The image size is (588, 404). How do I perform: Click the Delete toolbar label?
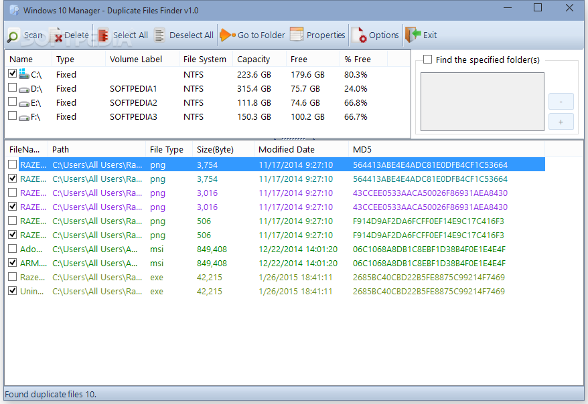point(76,35)
